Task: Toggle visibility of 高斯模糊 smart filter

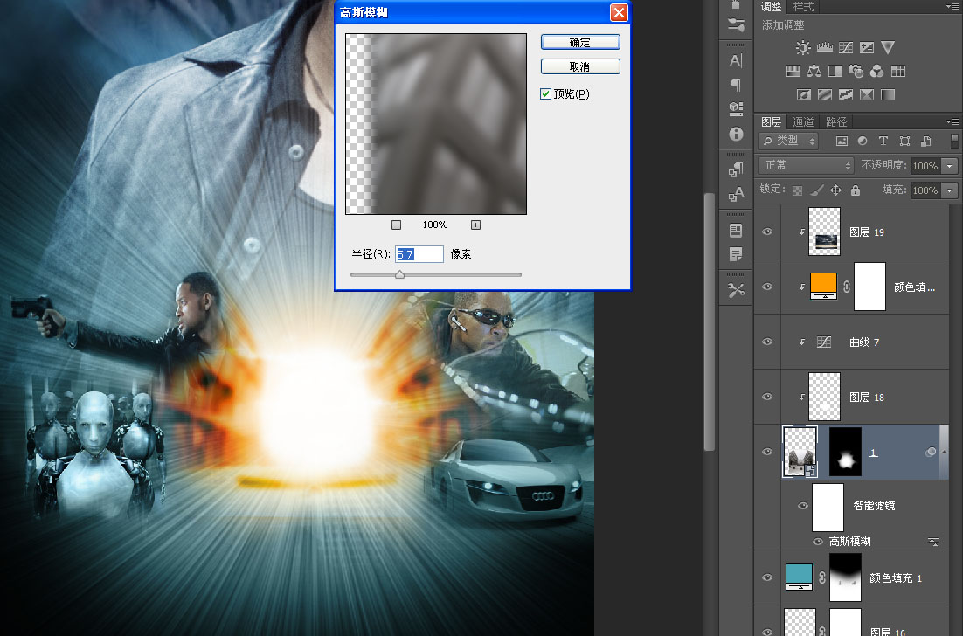Action: point(818,542)
